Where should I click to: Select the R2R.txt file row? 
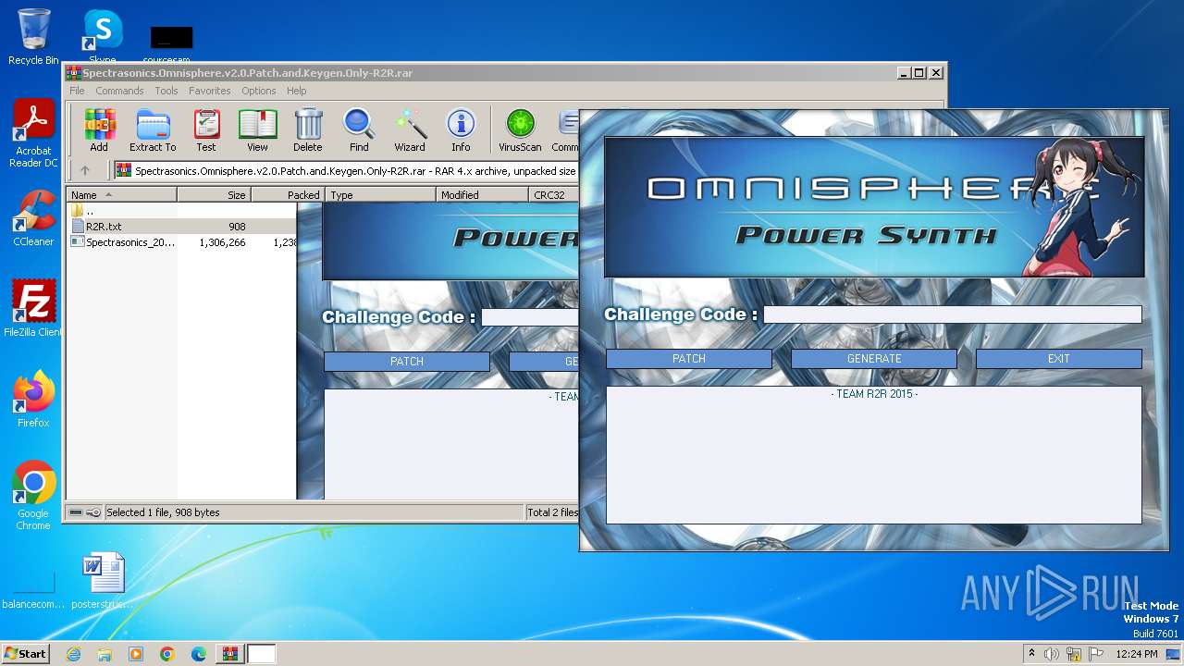(x=181, y=226)
